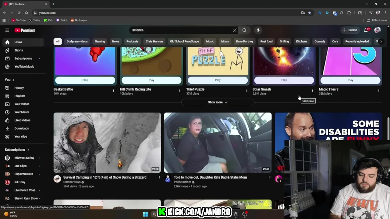390x219 pixels.
Task: Open the apps grid in bookmarks bar
Action: pos(4,20)
